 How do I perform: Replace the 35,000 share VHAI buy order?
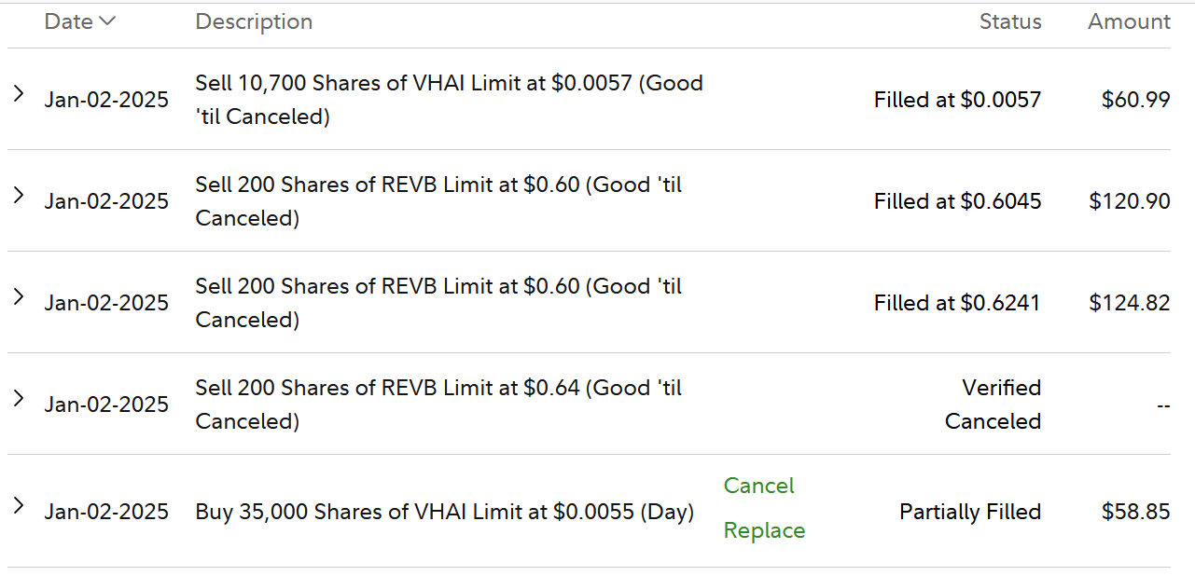coord(764,530)
